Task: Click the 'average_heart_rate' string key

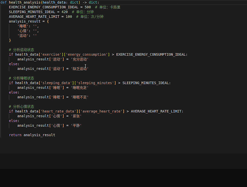Action: tap(102, 111)
